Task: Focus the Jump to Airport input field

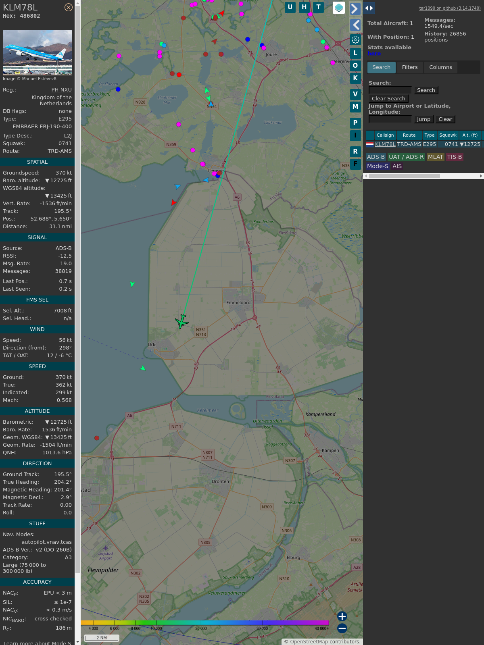Action: pyautogui.click(x=390, y=119)
